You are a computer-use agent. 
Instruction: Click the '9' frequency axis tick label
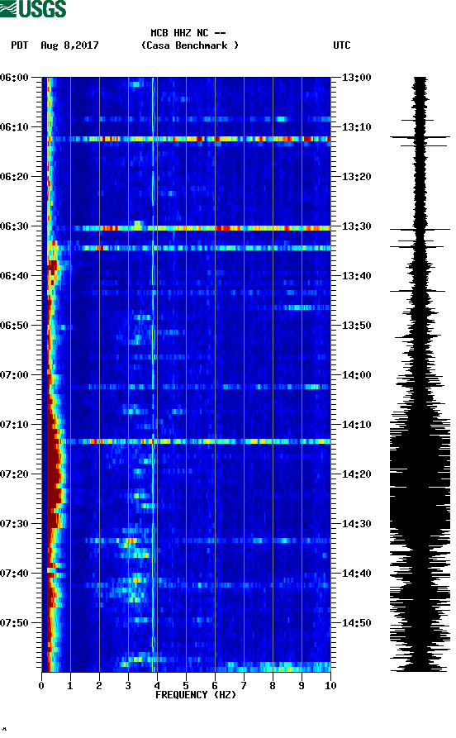(x=302, y=686)
